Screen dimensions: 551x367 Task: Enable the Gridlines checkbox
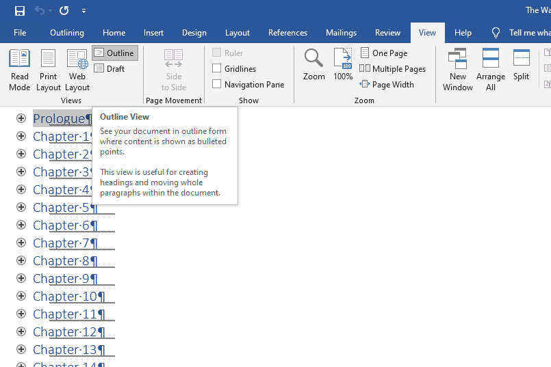coord(217,68)
